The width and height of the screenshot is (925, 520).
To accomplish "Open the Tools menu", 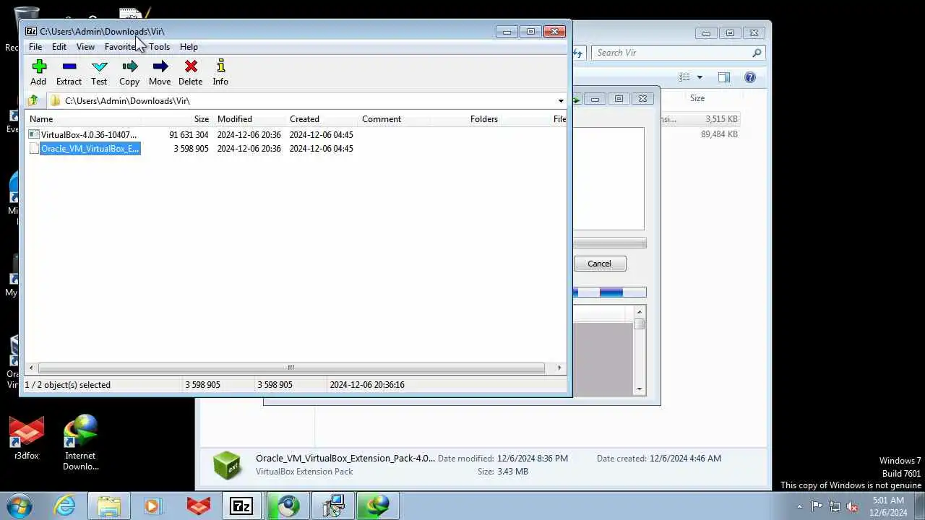I will 160,47.
